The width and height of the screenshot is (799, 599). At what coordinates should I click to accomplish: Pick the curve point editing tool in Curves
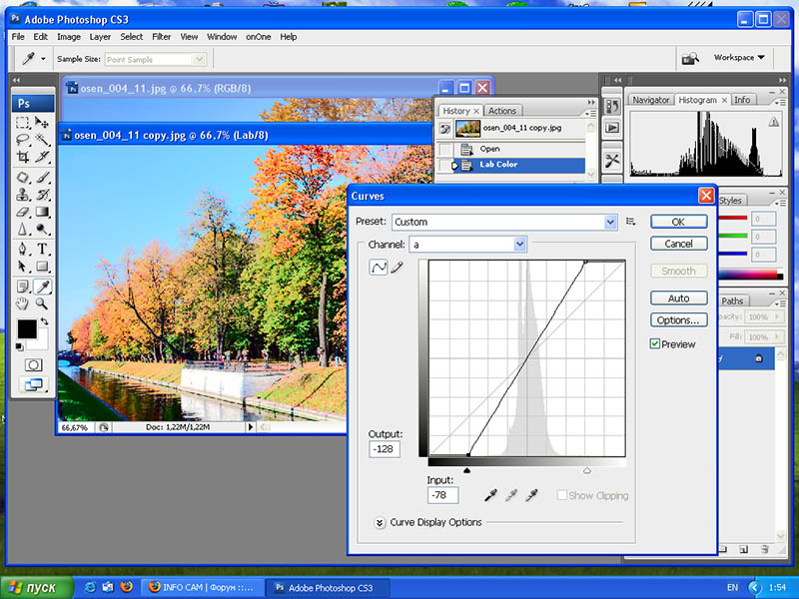[x=379, y=267]
